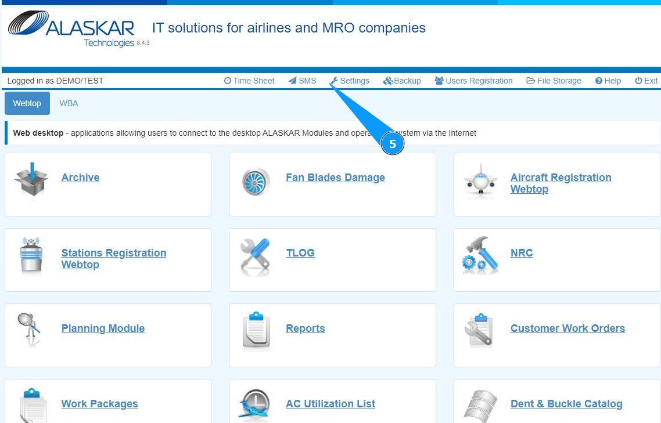Screen dimensions: 661x423
Task: Click the NRC hammer and gears icon
Action: [480, 255]
